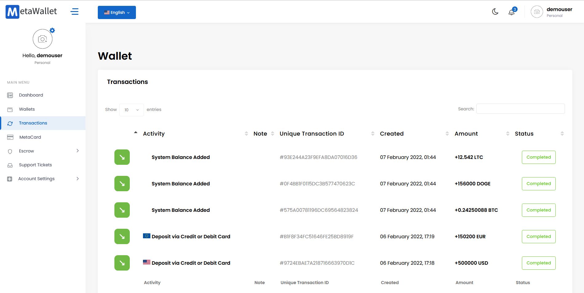Image resolution: width=584 pixels, height=293 pixels.
Task: Click the profile settings gear icon
Action: [52, 30]
